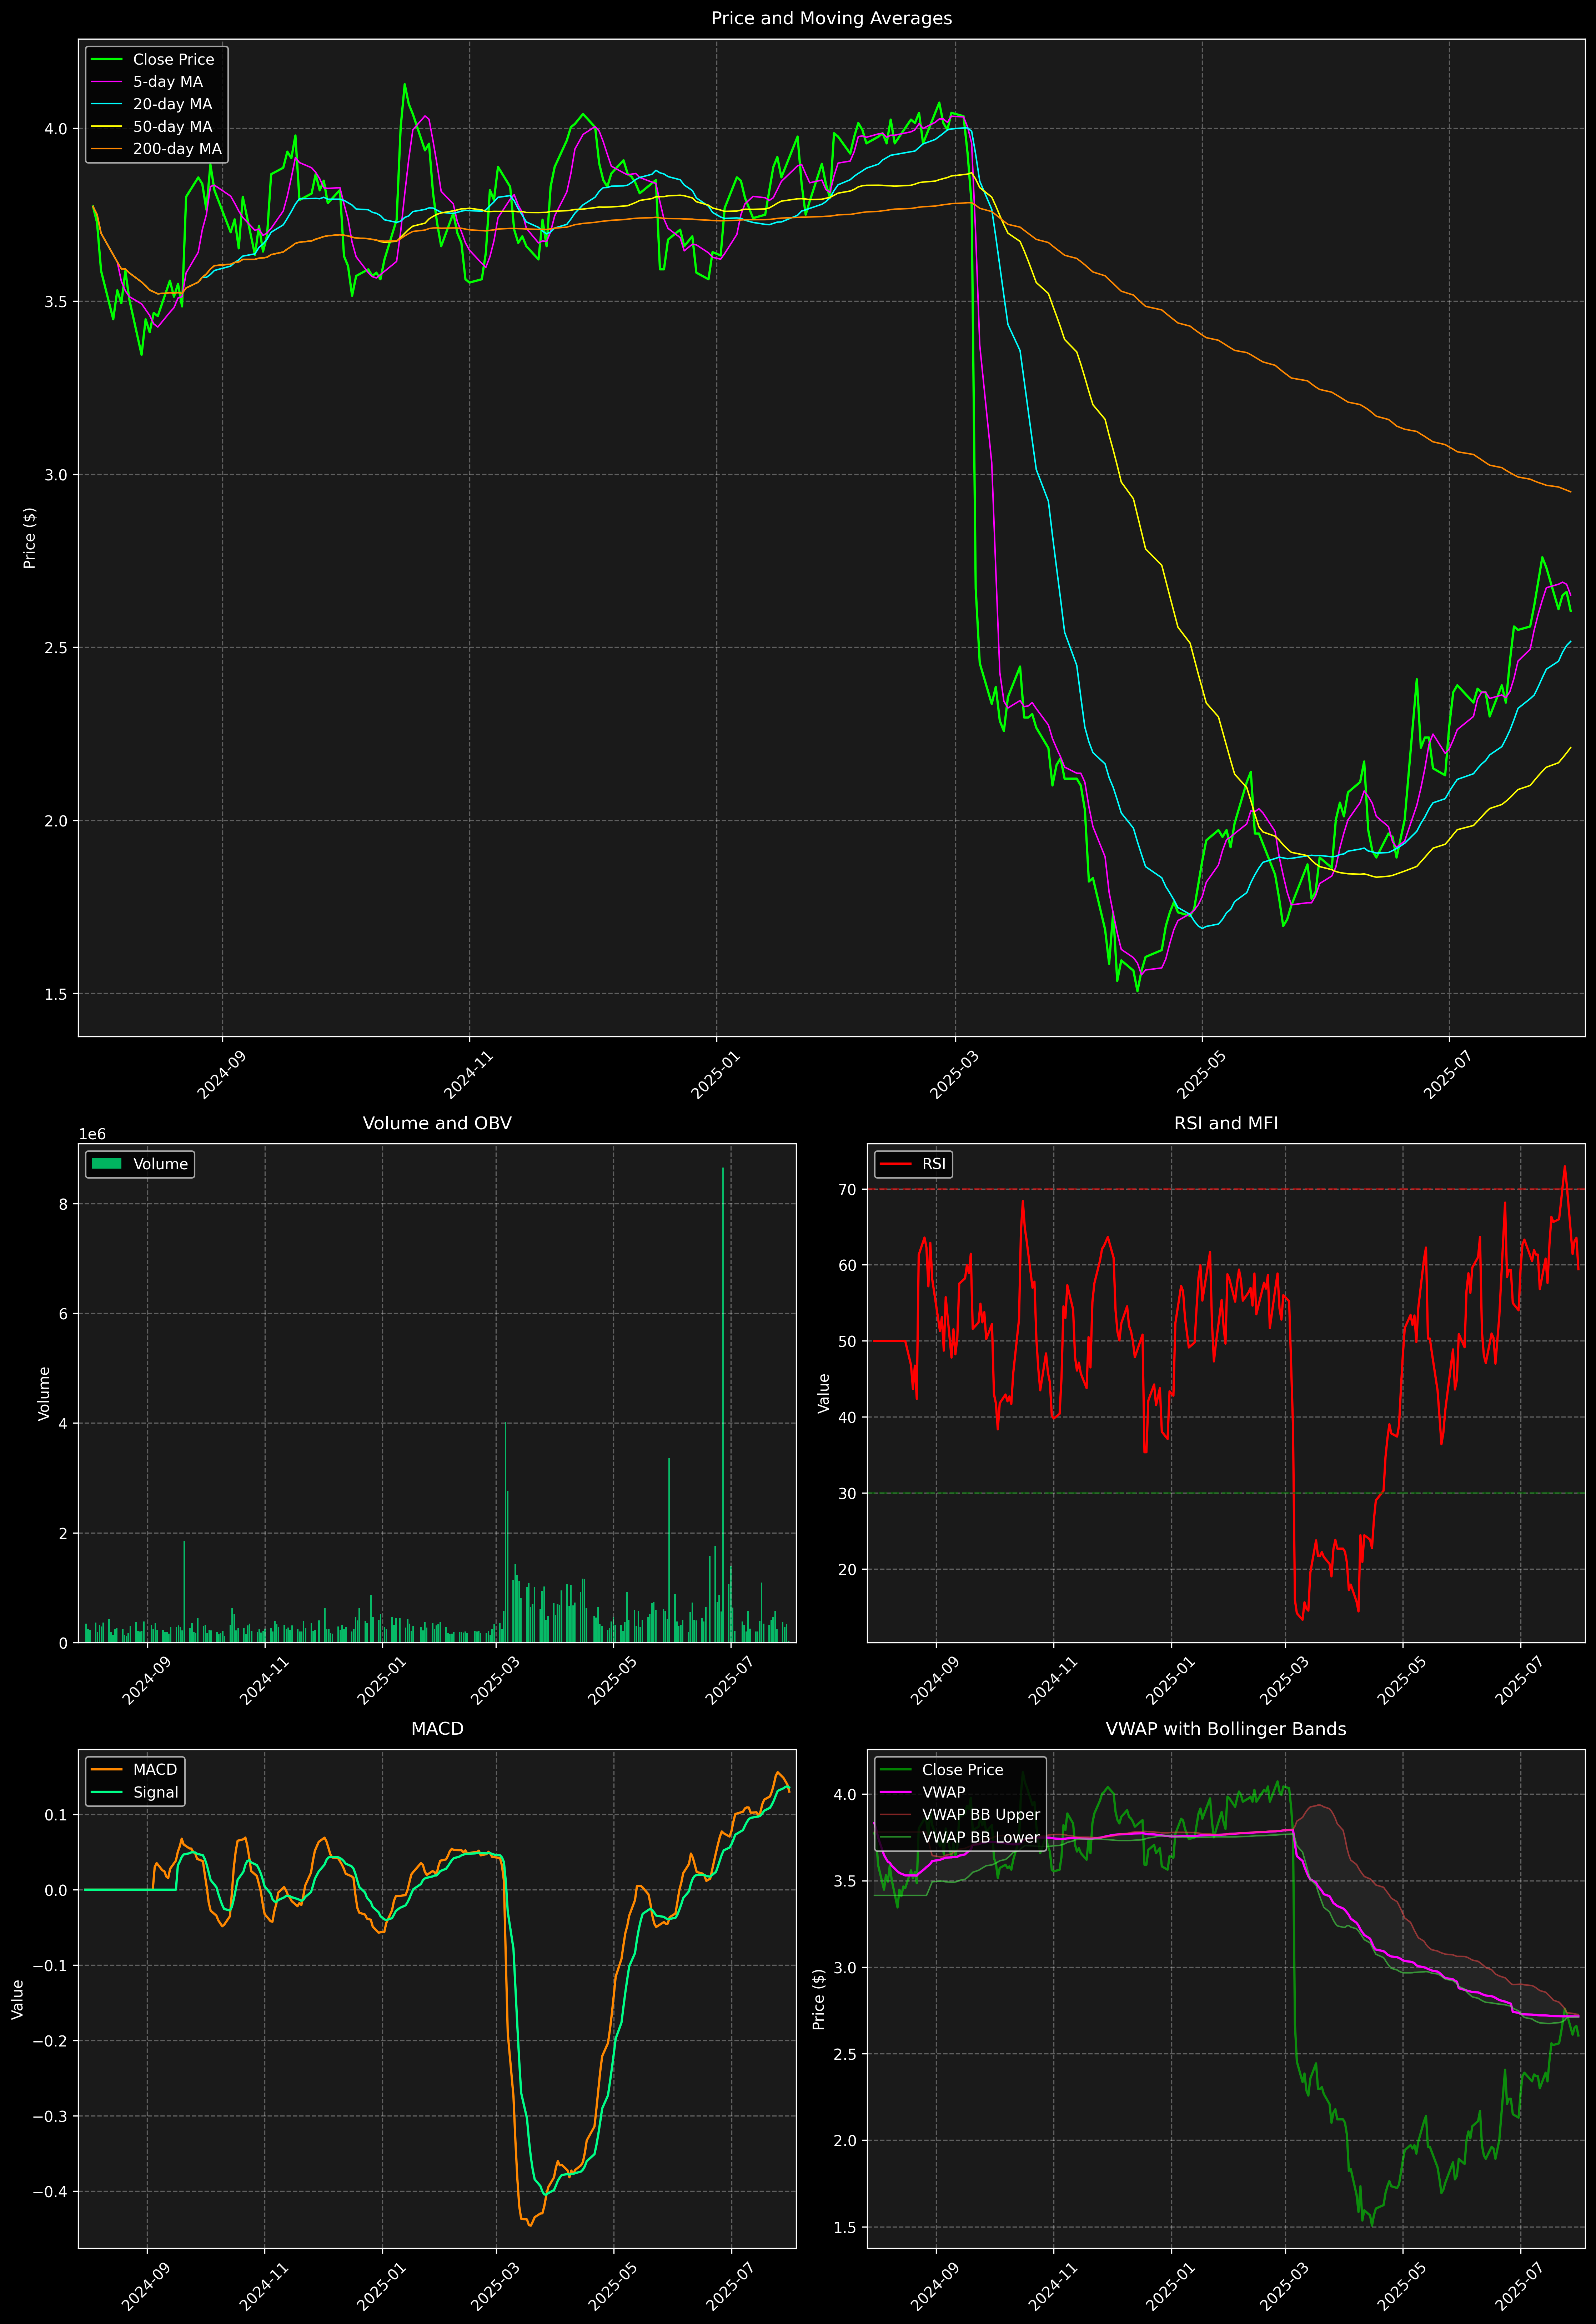Click the 'Value' axis label of RSI chart
Viewport: 1596px width, 2324px height.
(x=824, y=1393)
